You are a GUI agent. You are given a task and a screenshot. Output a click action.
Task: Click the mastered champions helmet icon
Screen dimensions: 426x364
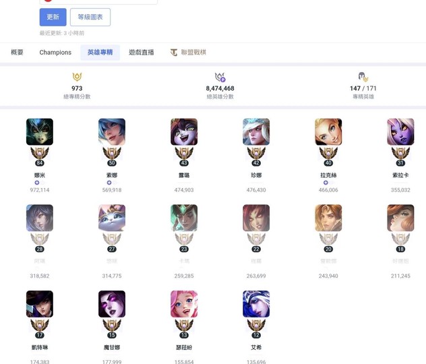point(363,77)
